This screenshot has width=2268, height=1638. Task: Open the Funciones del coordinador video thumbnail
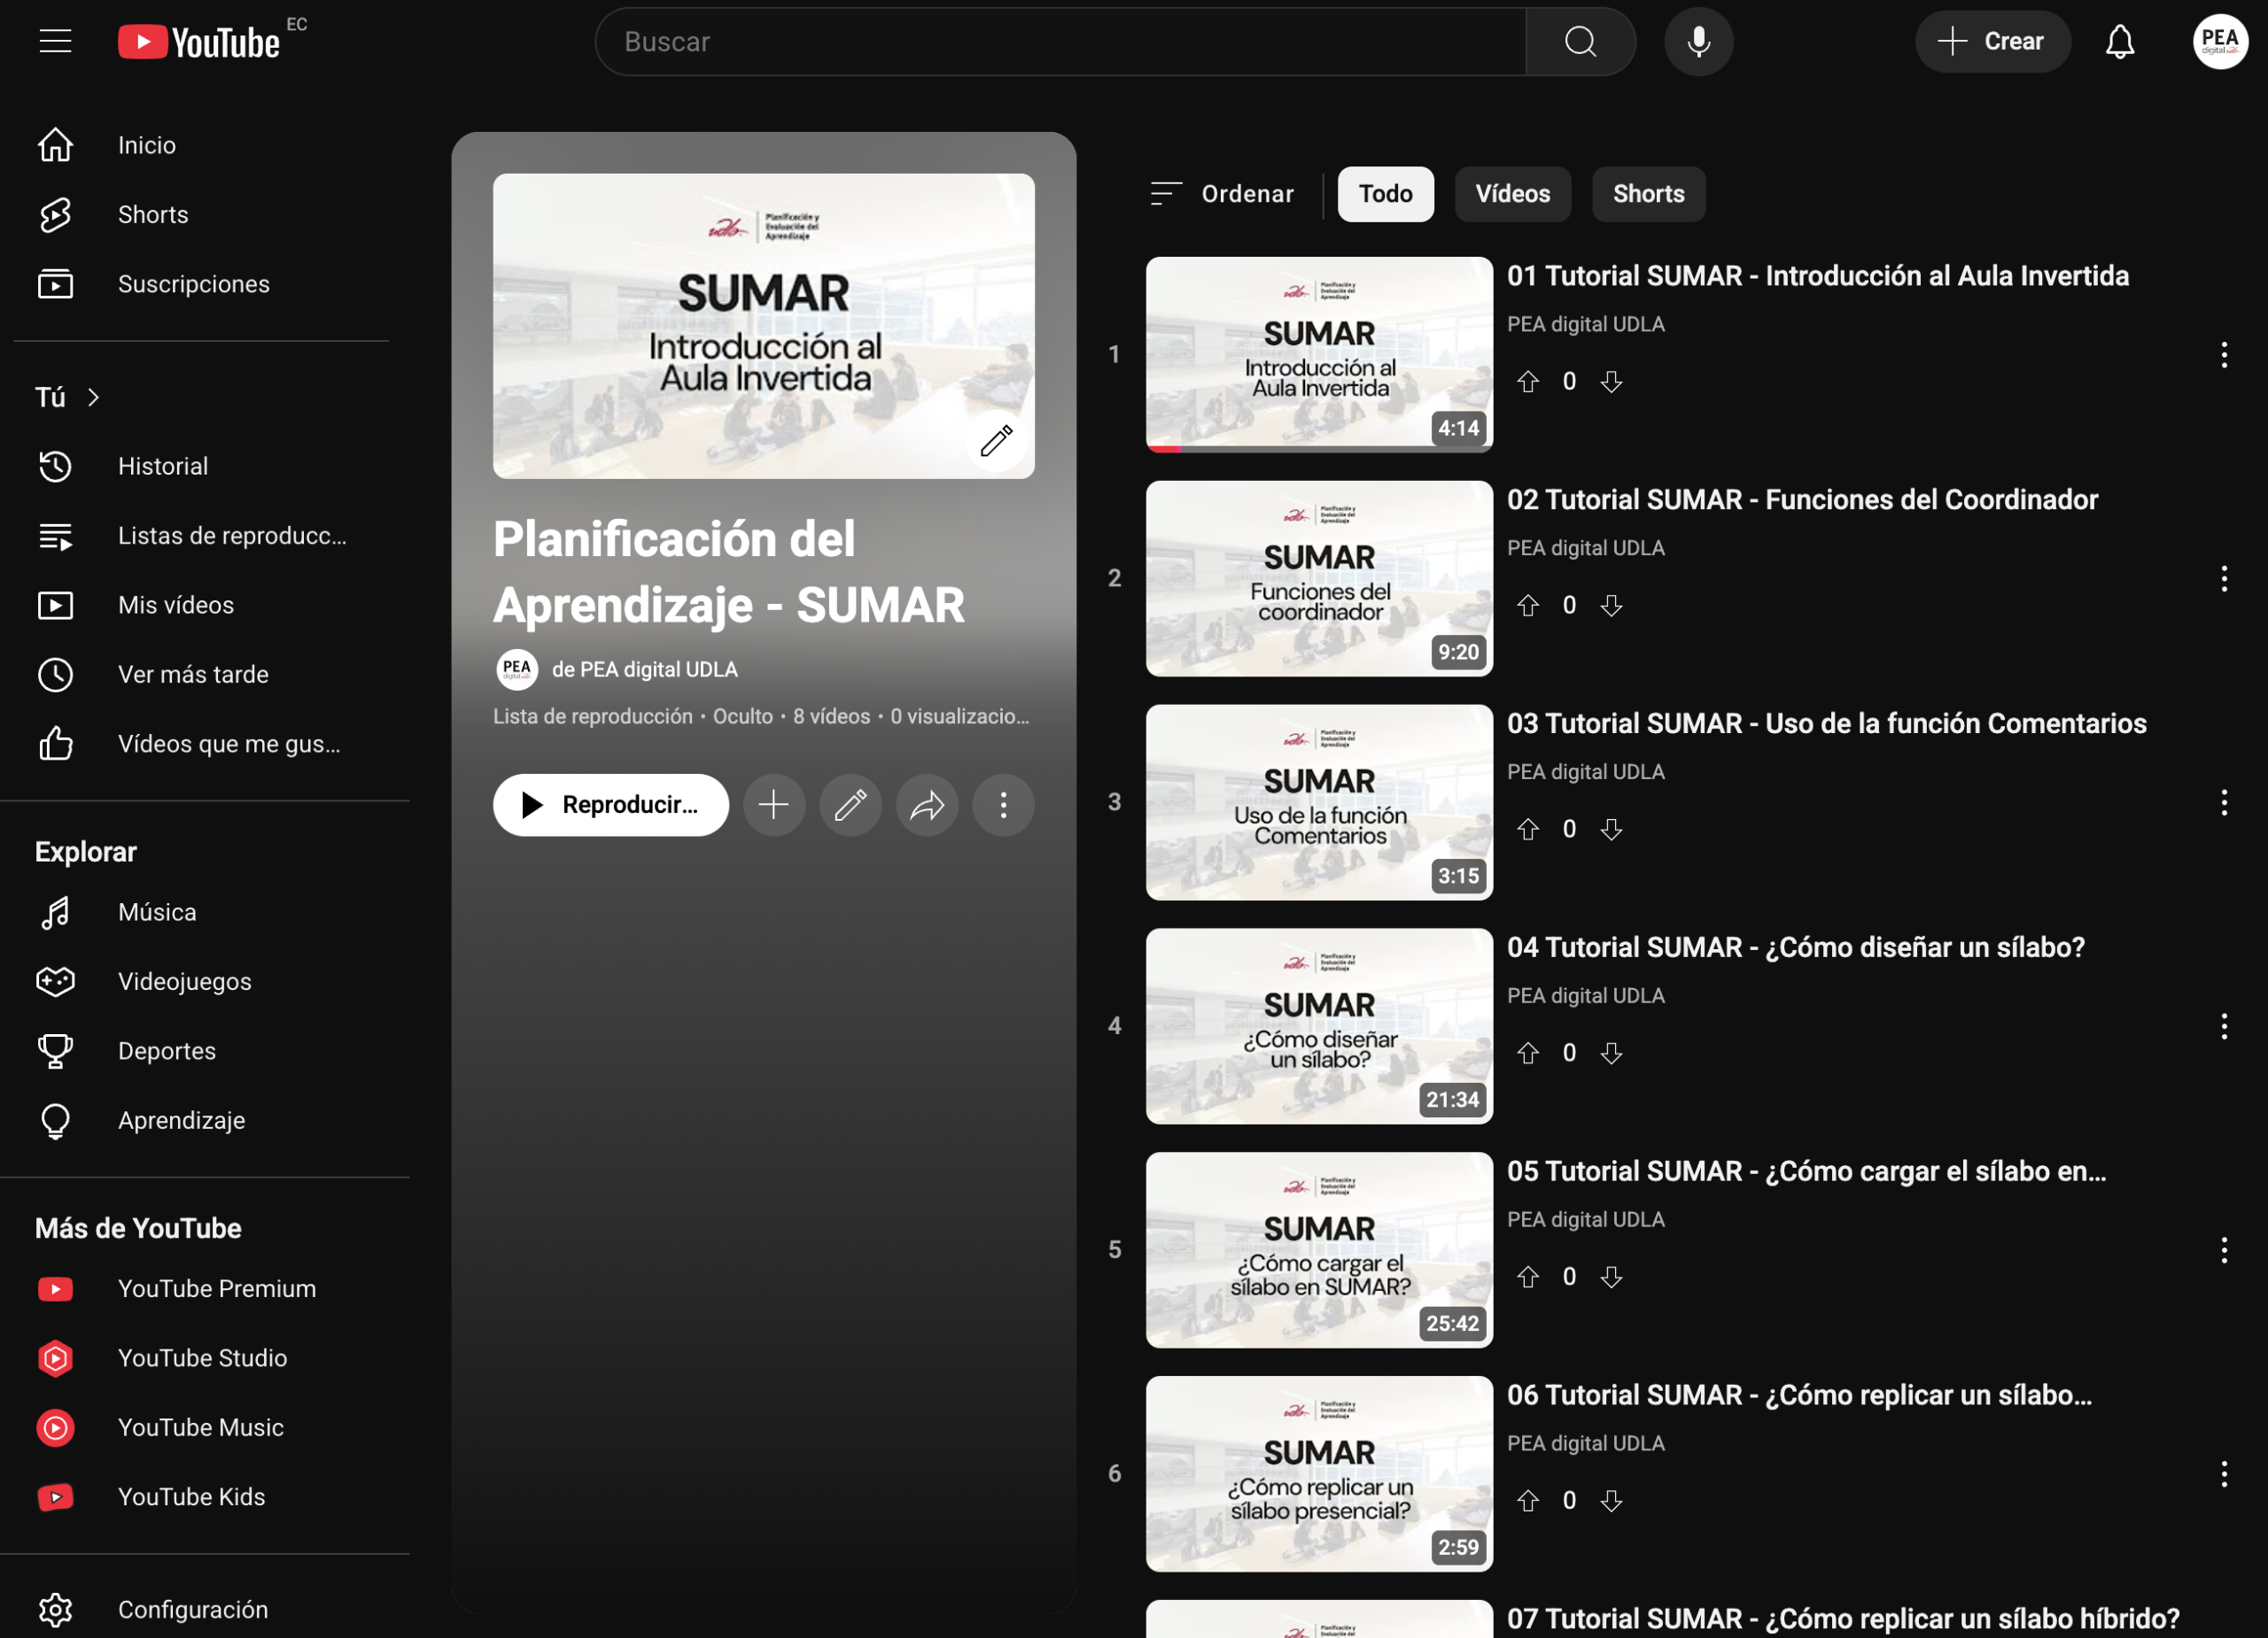1319,579
